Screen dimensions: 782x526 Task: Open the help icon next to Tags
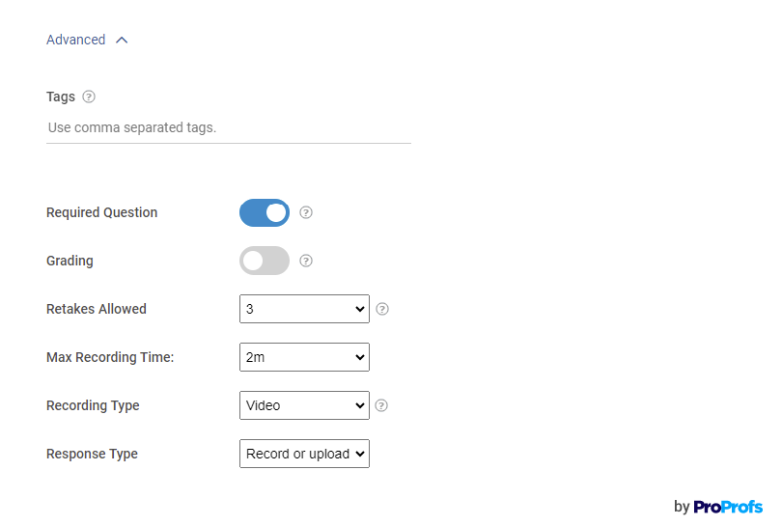point(89,97)
